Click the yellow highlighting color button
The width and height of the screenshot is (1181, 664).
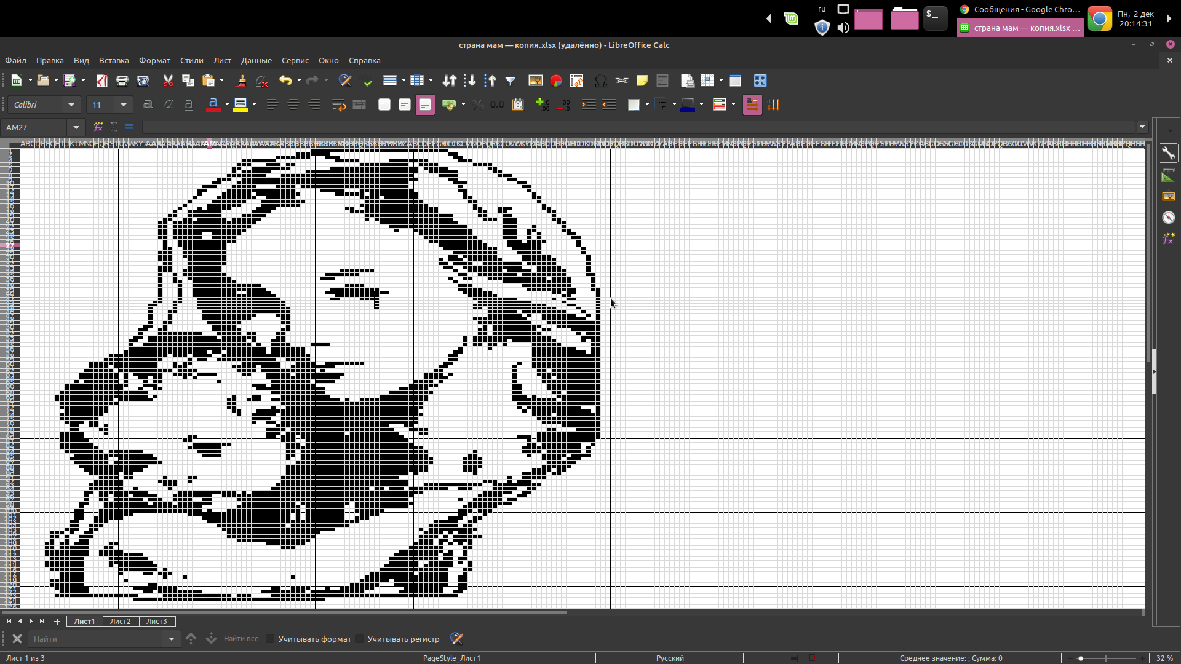(x=241, y=105)
